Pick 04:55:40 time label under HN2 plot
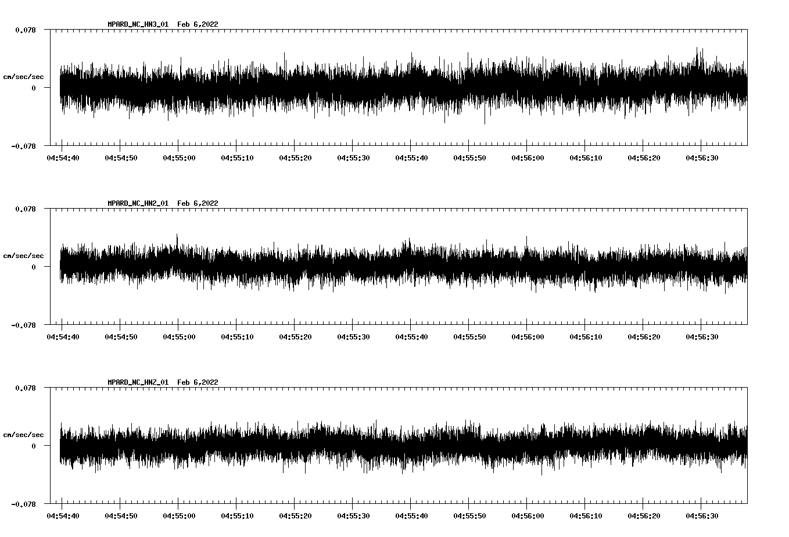The height and width of the screenshot is (537, 789). 411,337
